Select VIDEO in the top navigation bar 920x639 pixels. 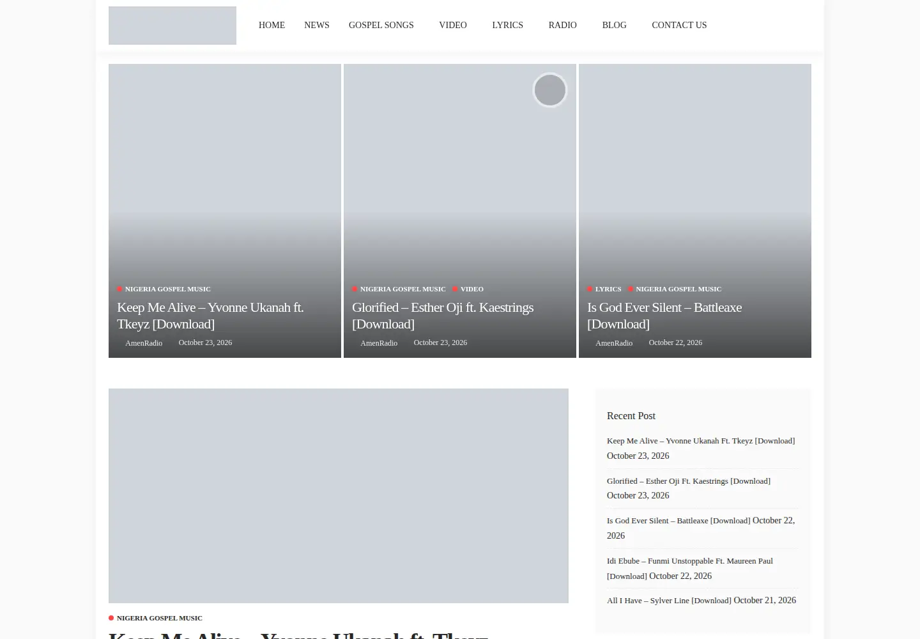[453, 26]
